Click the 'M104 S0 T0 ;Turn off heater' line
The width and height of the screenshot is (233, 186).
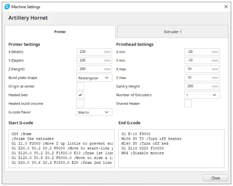pyautogui.click(x=152, y=139)
